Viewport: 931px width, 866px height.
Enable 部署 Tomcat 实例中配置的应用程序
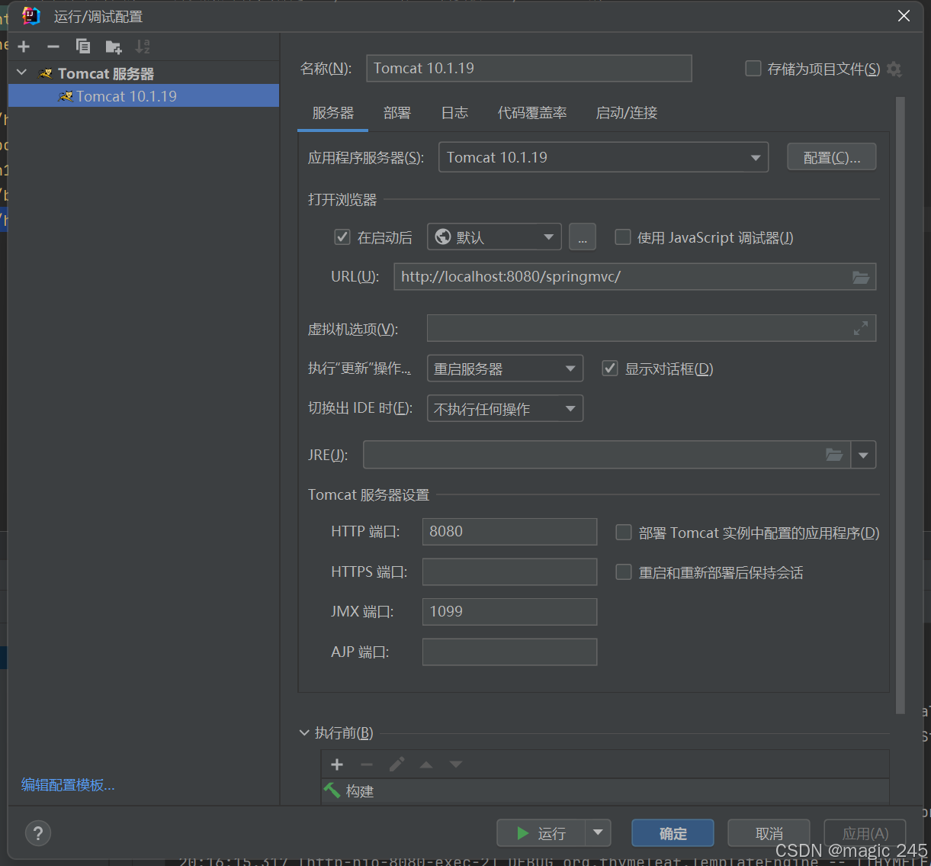coord(624,533)
